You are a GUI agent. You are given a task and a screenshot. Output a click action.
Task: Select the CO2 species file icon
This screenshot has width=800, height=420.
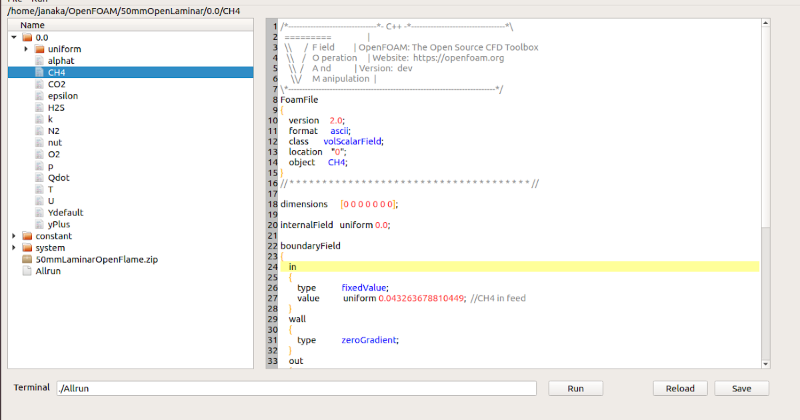coord(39,84)
